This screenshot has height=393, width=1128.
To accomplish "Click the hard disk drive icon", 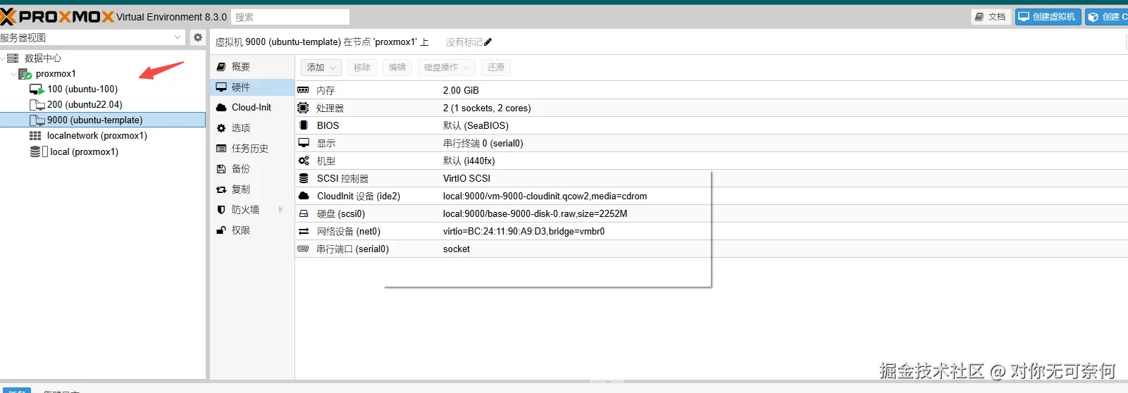I will 304,213.
